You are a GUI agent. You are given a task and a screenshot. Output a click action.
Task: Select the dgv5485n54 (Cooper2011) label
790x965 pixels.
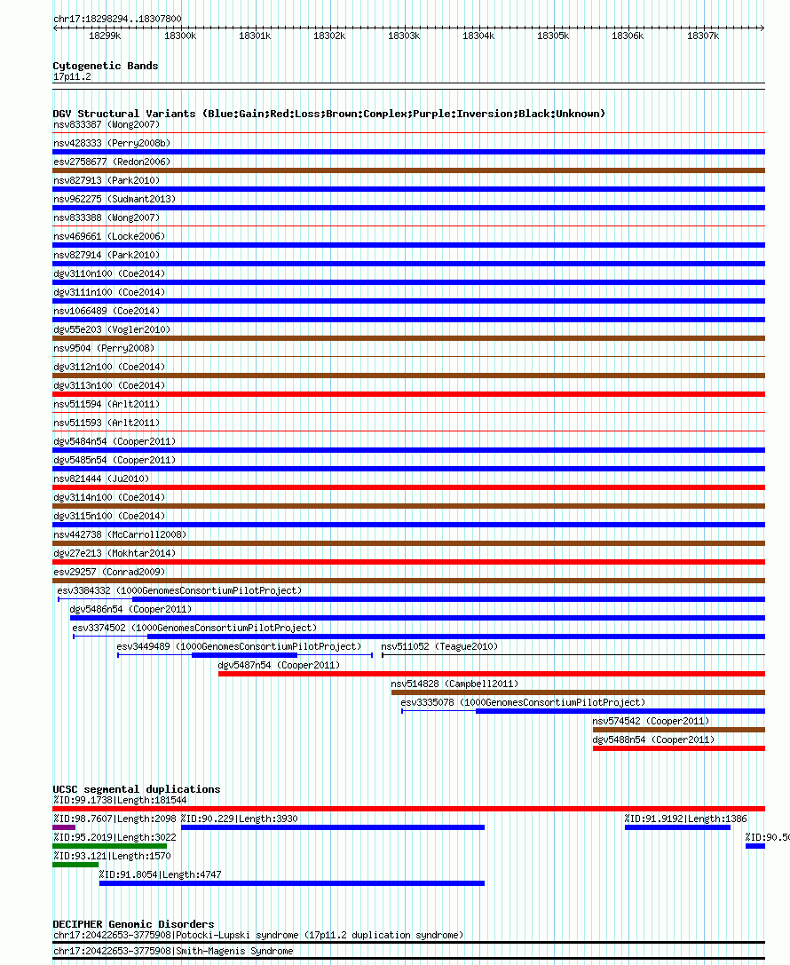point(115,461)
